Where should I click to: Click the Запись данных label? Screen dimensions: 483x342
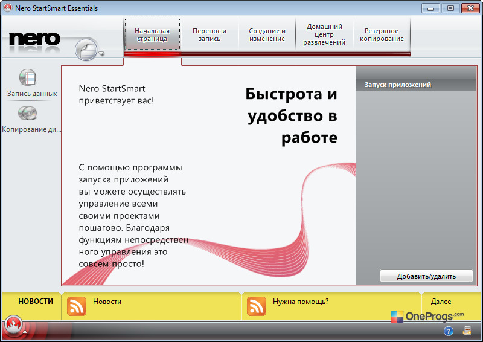click(32, 94)
